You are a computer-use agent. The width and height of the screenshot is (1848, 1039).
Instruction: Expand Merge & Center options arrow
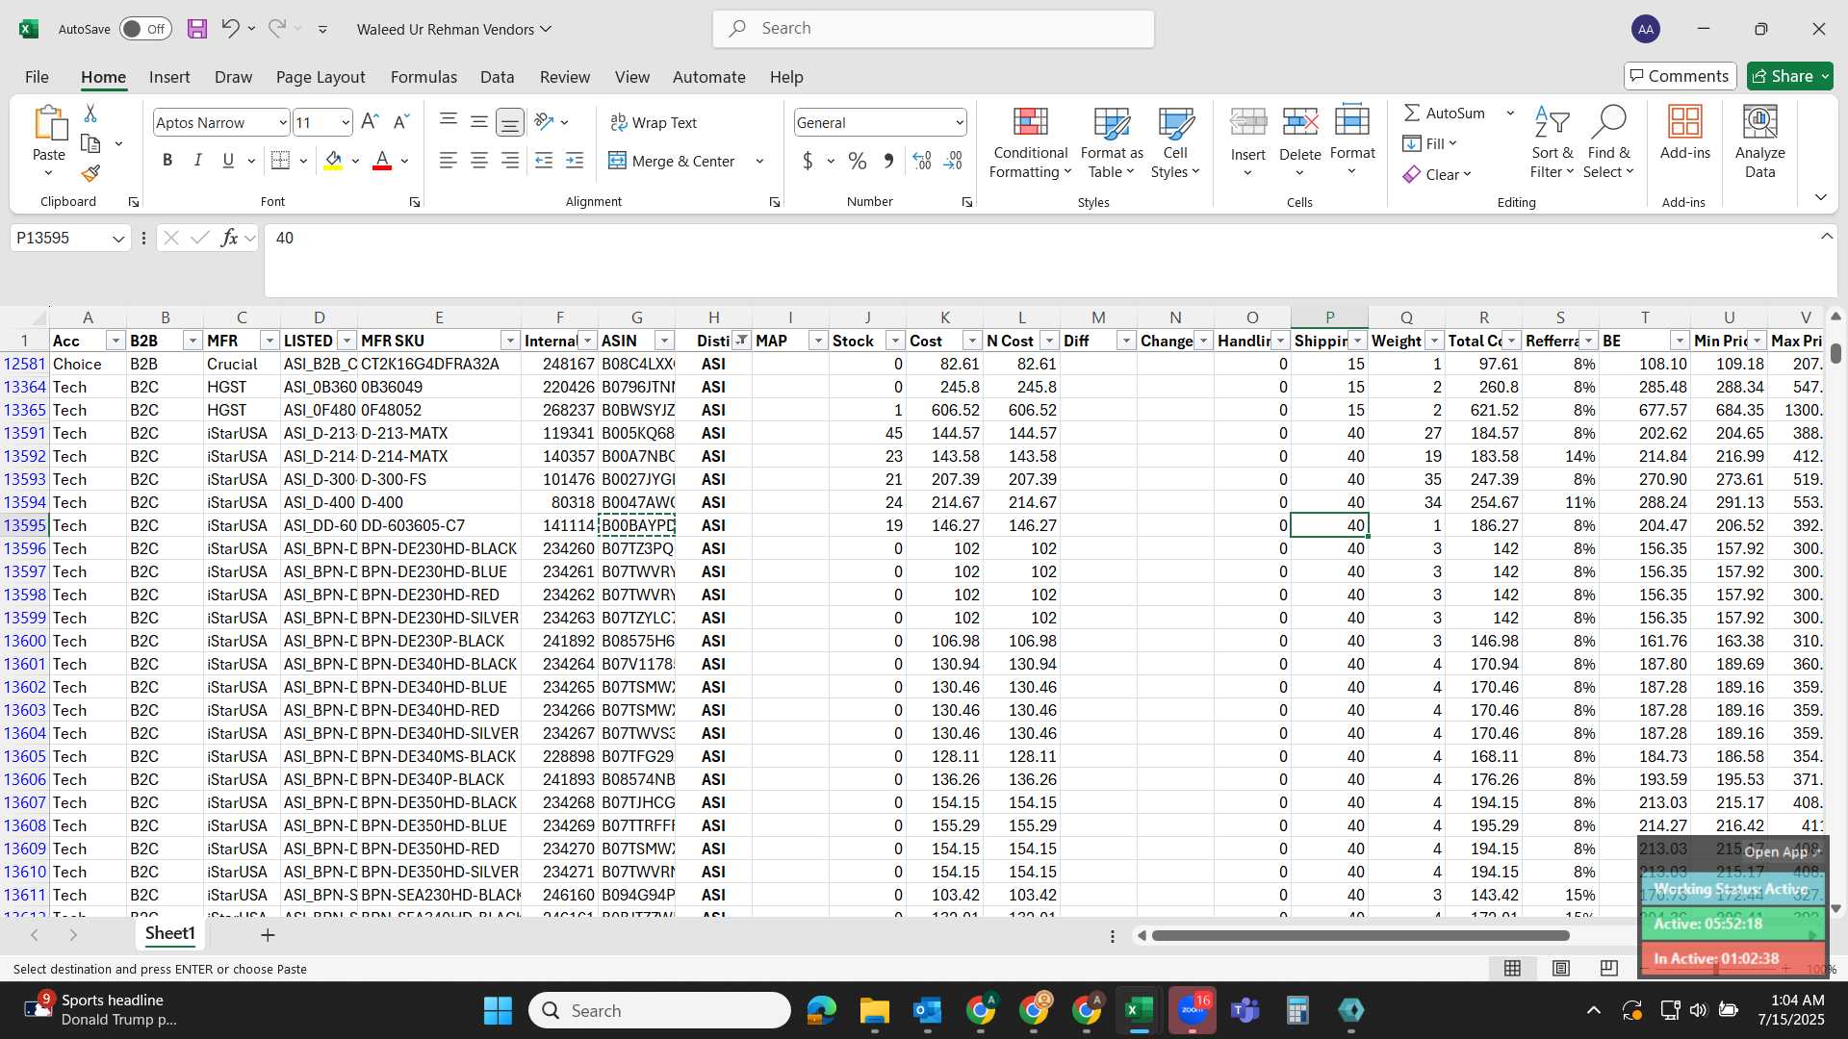(759, 161)
